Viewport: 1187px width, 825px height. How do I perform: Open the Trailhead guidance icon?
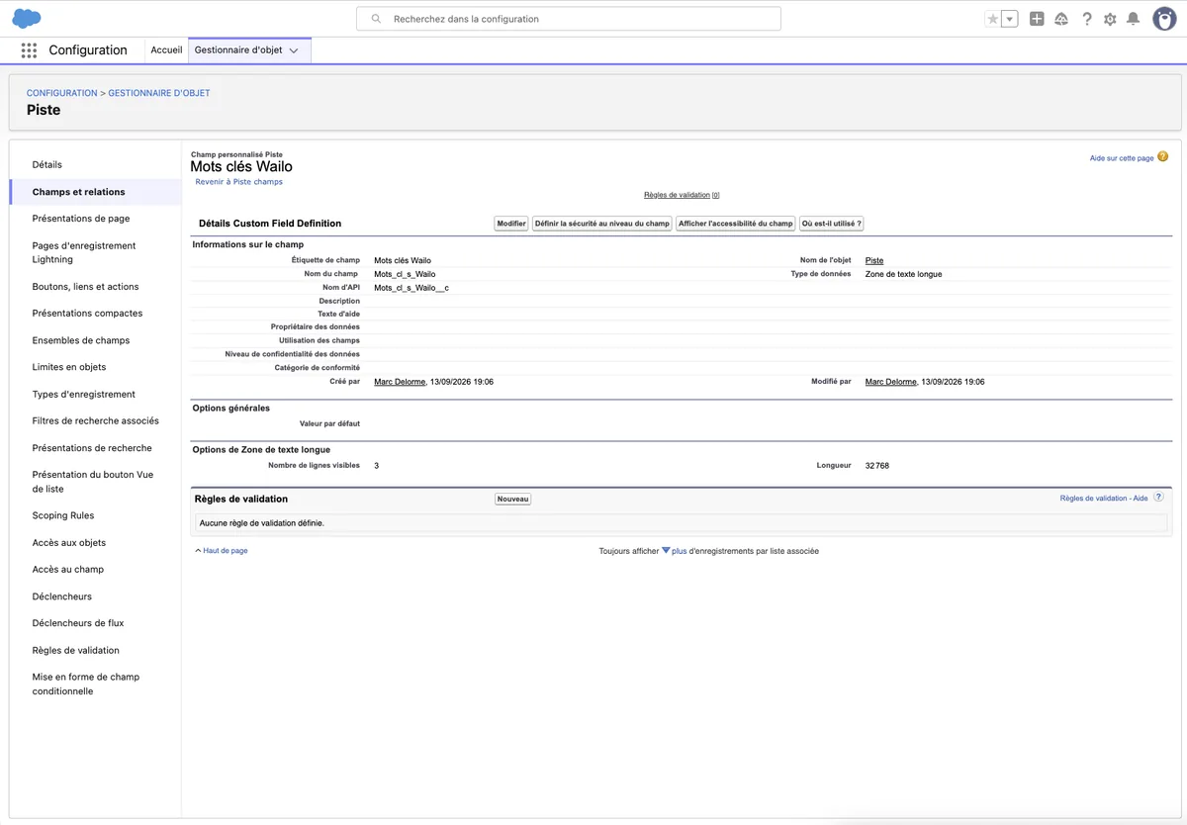(1061, 19)
